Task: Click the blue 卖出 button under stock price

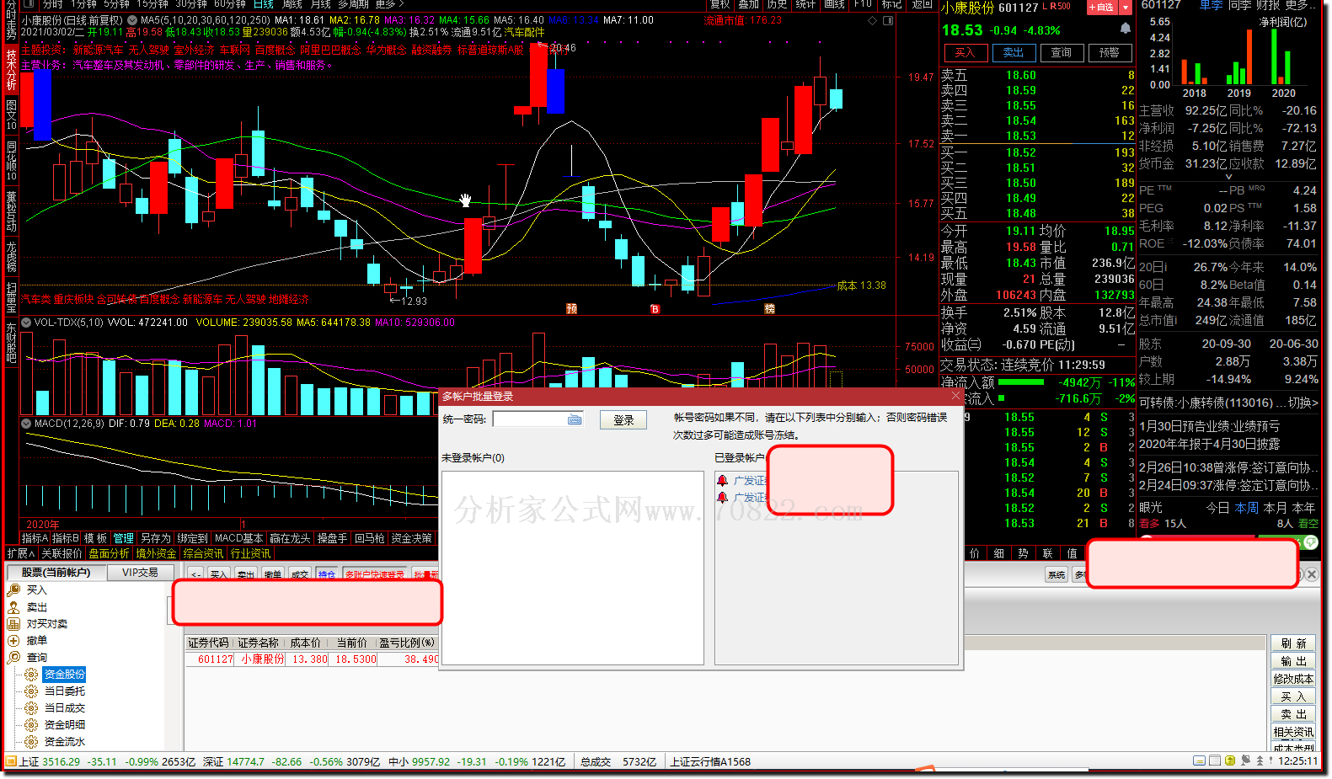Action: pos(1014,52)
